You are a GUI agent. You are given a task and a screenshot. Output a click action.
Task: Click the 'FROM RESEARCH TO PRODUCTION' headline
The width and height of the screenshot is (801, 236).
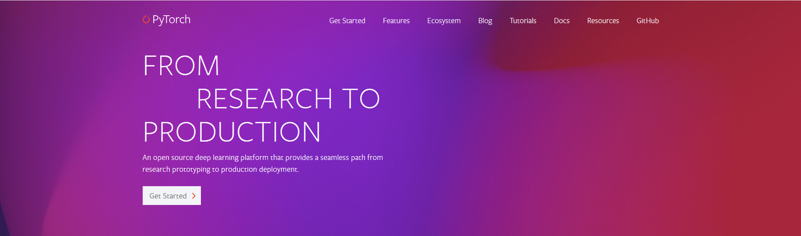point(261,99)
